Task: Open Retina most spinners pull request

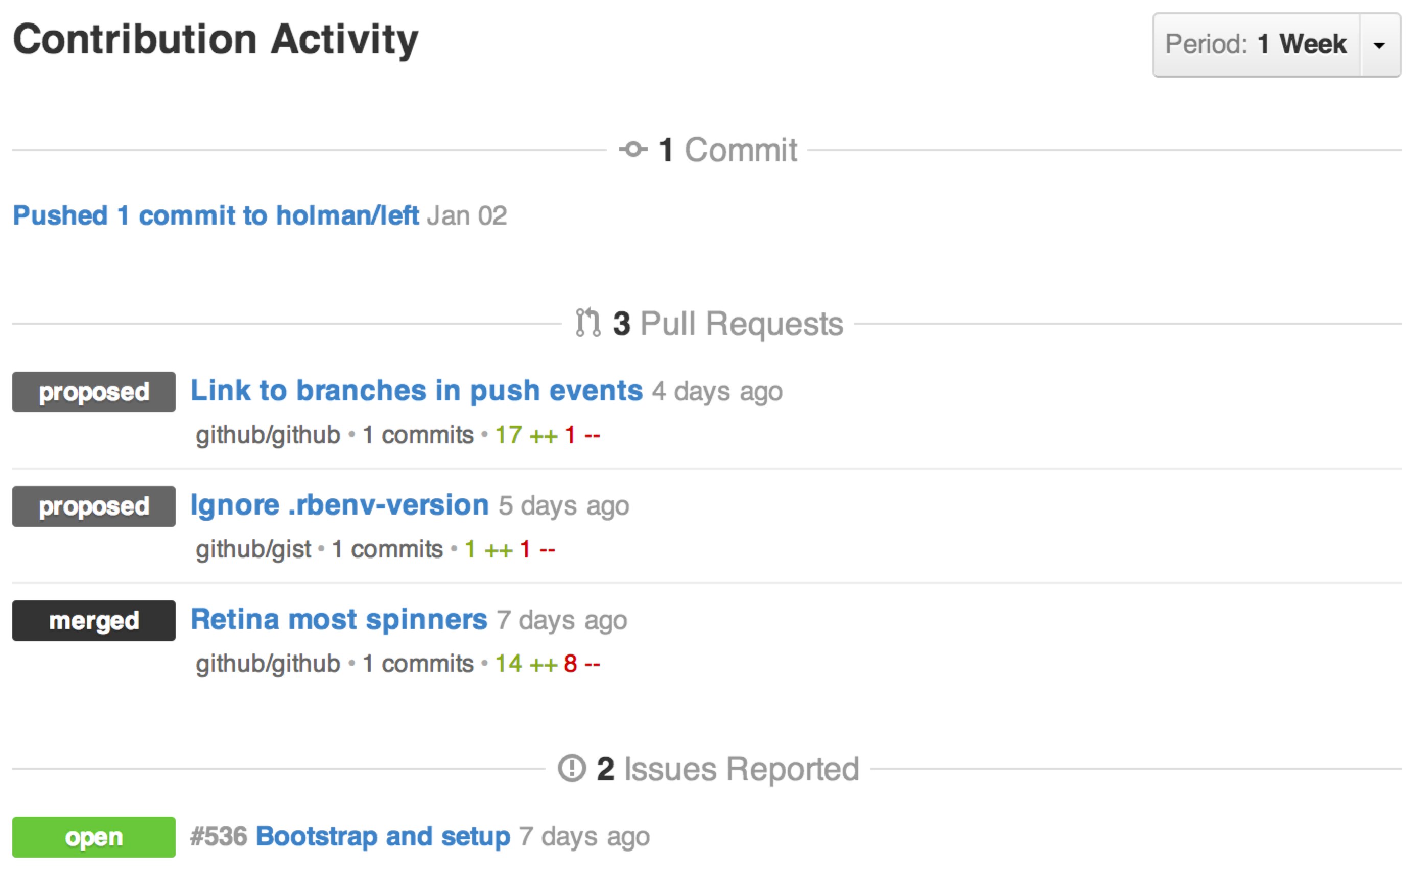Action: 339,620
